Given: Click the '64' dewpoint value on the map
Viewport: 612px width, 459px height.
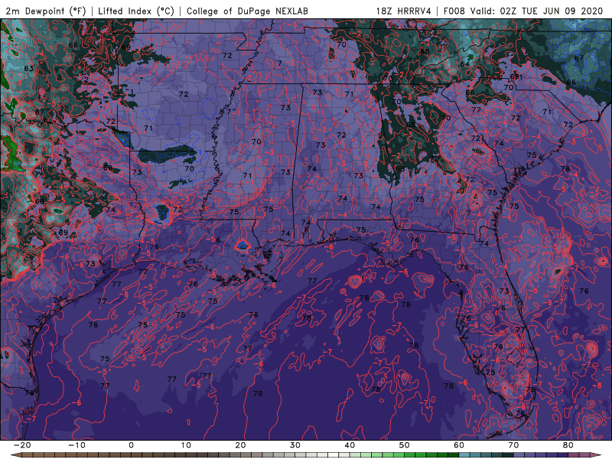Looking at the screenshot, I should [x=464, y=64].
